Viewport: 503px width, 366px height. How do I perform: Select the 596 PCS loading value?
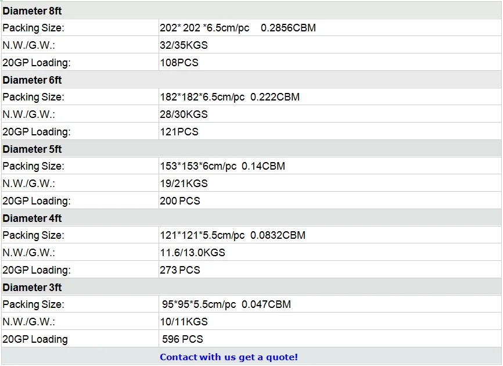183,339
